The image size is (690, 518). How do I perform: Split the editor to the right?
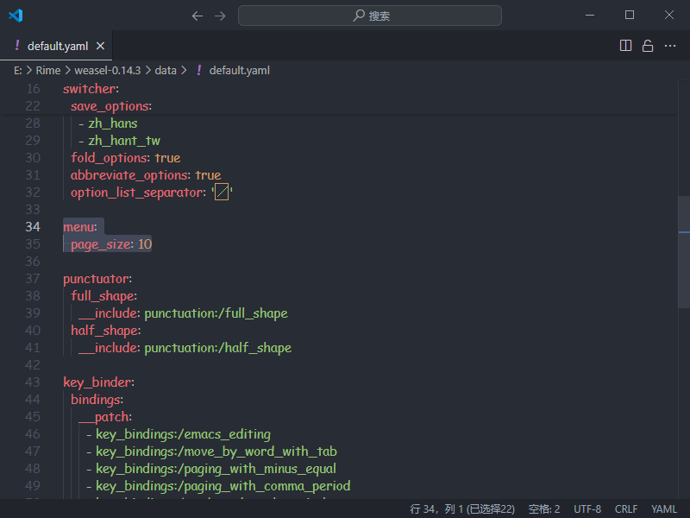[626, 46]
